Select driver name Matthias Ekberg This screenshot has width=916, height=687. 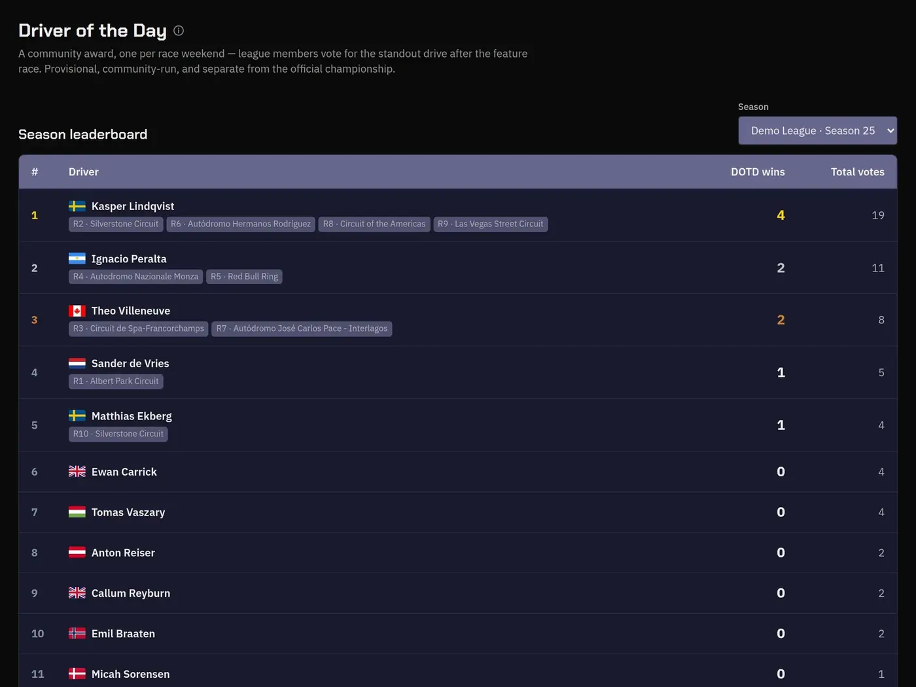click(132, 416)
